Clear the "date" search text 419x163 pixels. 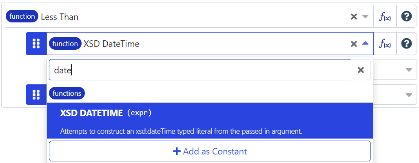pyautogui.click(x=361, y=70)
